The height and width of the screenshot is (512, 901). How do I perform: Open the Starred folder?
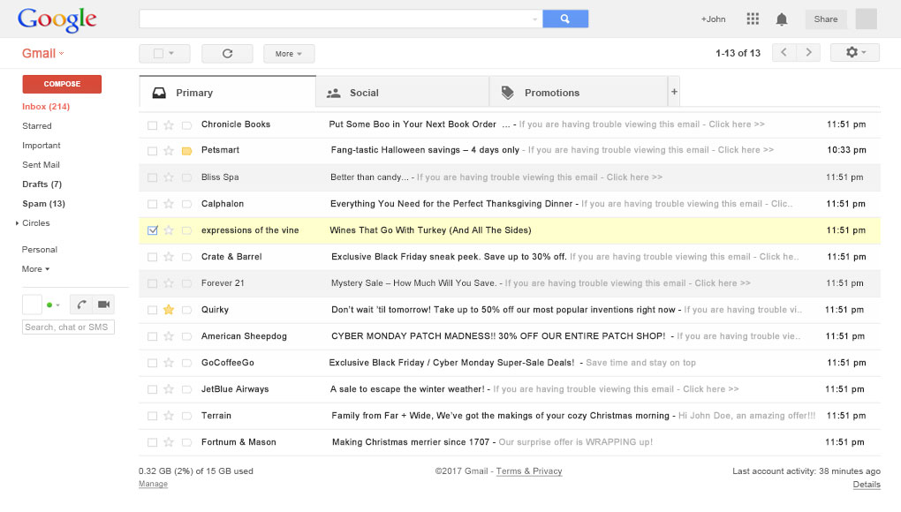tap(37, 125)
